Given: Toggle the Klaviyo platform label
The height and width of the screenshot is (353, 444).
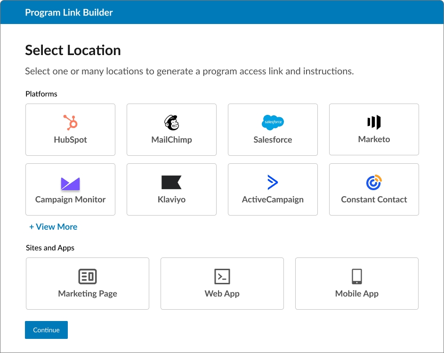Looking at the screenshot, I should pos(171,200).
